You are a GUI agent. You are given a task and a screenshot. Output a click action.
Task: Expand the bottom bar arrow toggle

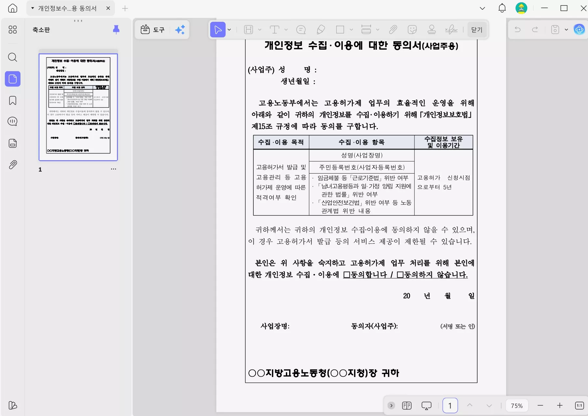391,405
